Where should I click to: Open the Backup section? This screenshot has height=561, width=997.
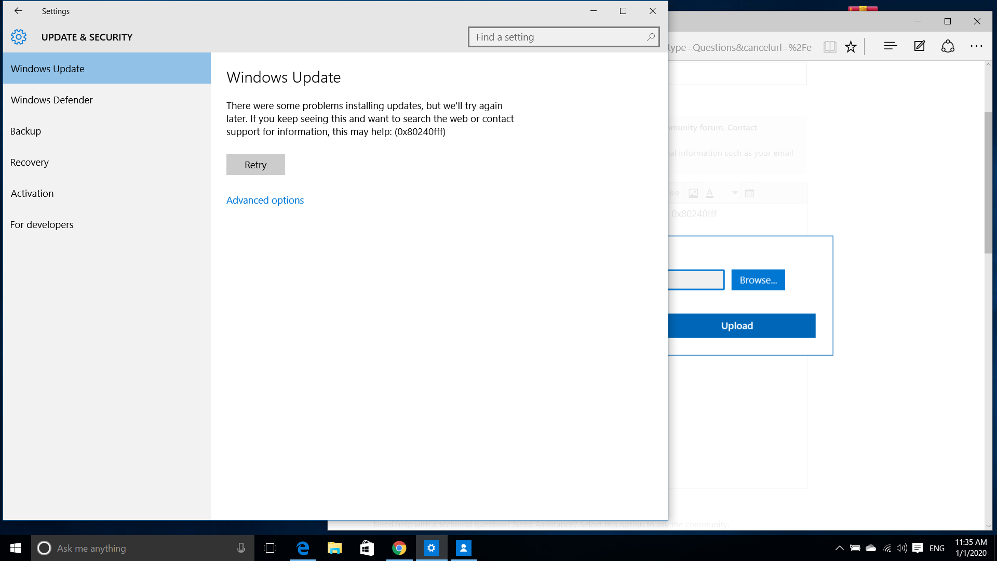107,131
